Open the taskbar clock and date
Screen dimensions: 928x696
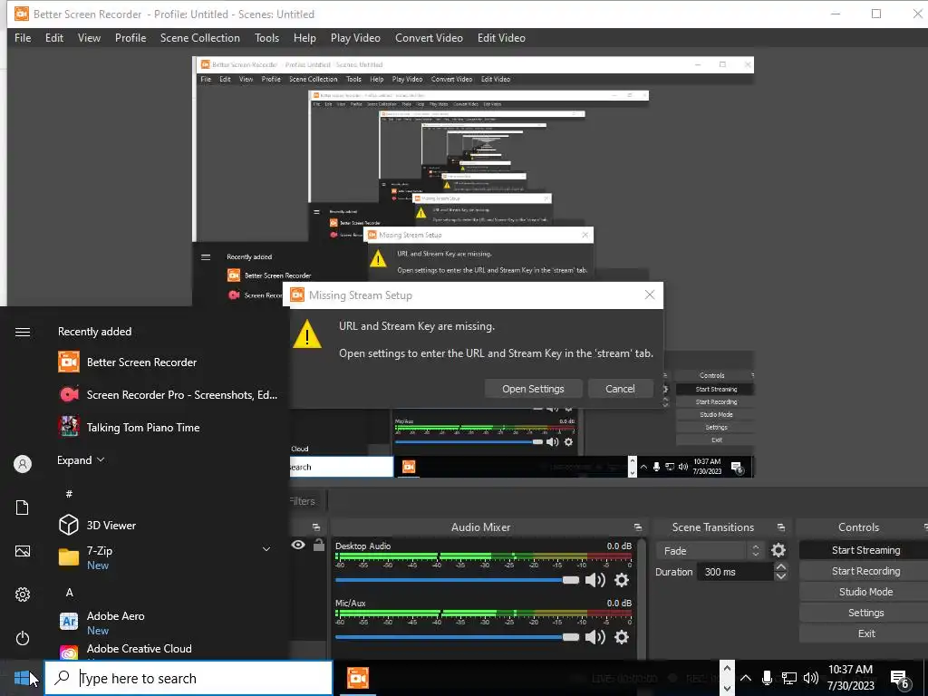[x=850, y=678]
